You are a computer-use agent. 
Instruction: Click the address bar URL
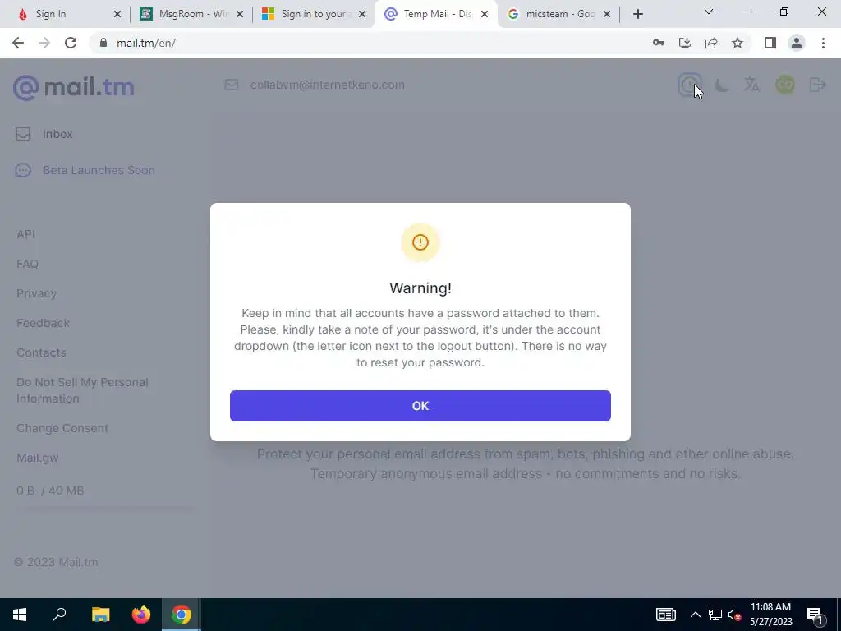[x=146, y=43]
